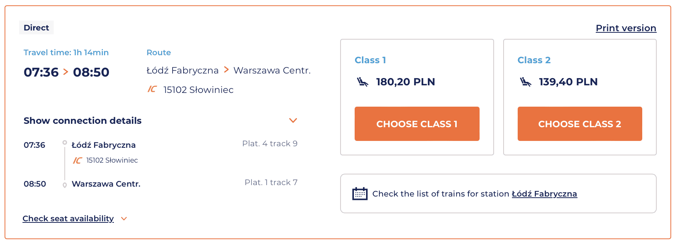Select the Class 2 price 139,40 PLN
This screenshot has height=243, width=675.
[x=568, y=82]
